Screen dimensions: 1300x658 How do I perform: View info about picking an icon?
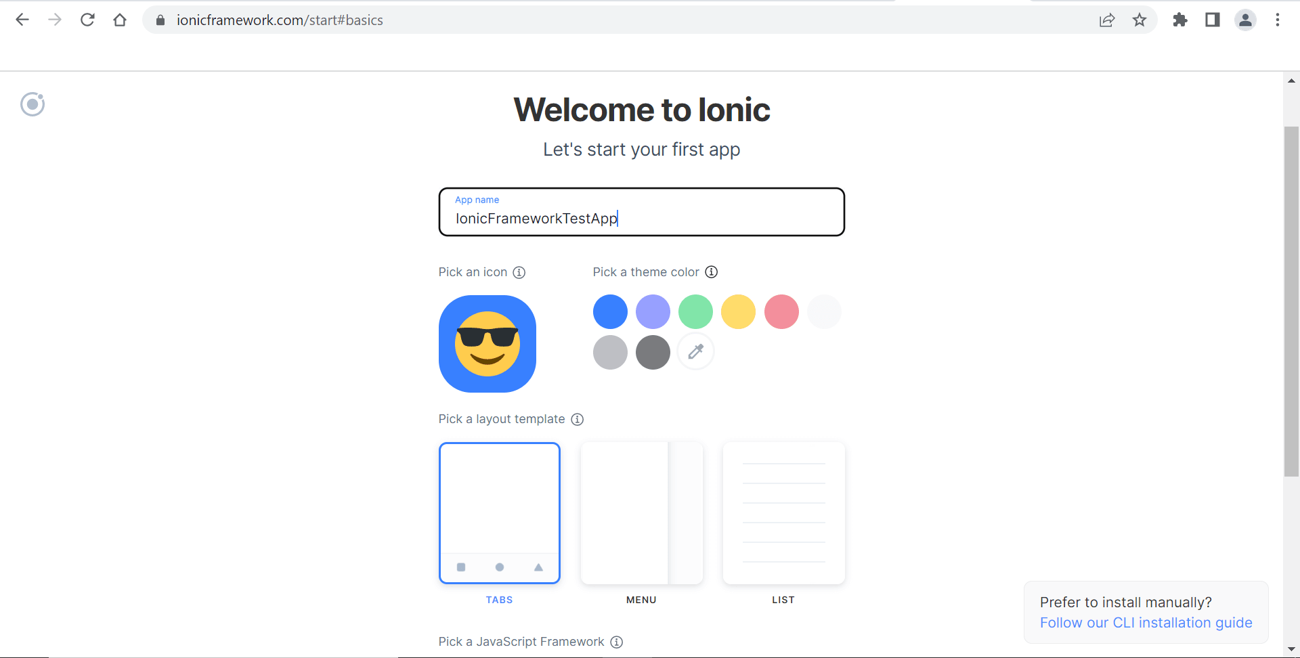[519, 272]
